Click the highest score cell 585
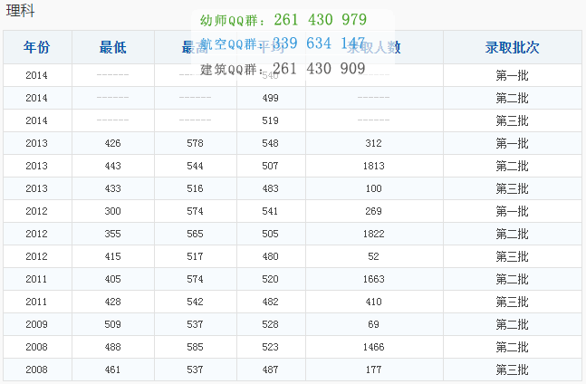The width and height of the screenshot is (586, 384). click(x=195, y=347)
